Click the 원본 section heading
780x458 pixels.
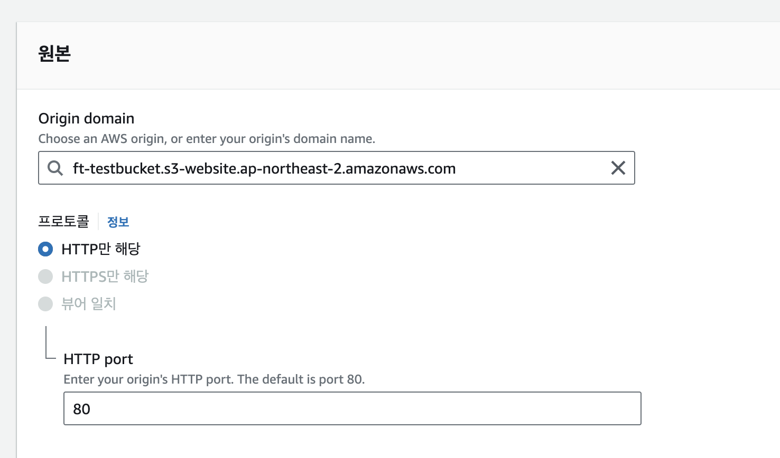pos(54,53)
